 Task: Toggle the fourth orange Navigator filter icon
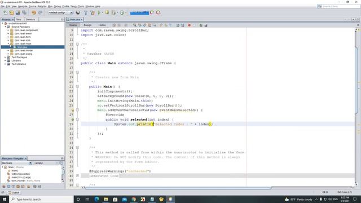click(x=18, y=187)
